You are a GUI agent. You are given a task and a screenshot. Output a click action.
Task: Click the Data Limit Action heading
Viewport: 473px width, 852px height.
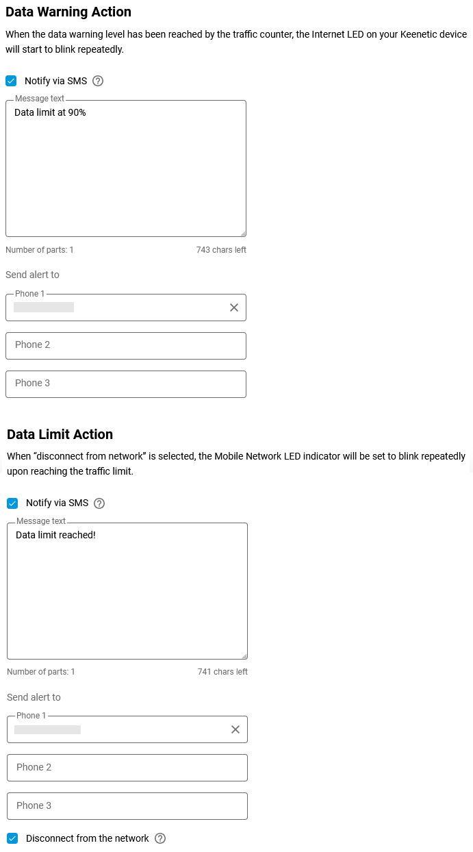coord(60,434)
